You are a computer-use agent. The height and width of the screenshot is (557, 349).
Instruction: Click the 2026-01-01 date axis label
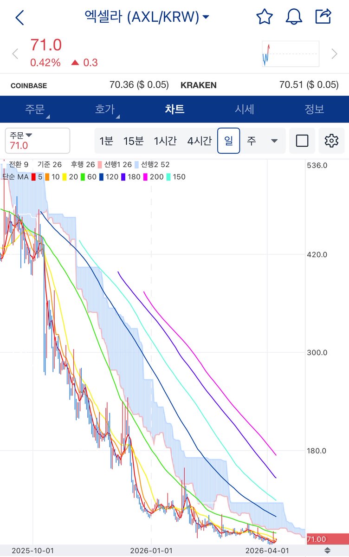(151, 551)
